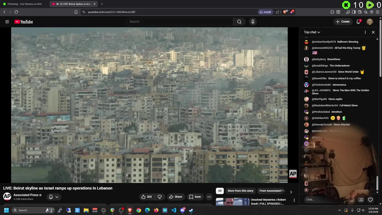382x215 pixels.
Task: Close the live chat panel
Action: (x=373, y=32)
